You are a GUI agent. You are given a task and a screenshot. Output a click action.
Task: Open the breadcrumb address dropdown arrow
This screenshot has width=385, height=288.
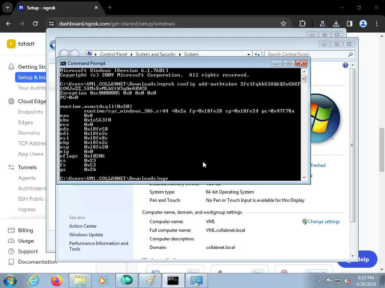click(249, 54)
